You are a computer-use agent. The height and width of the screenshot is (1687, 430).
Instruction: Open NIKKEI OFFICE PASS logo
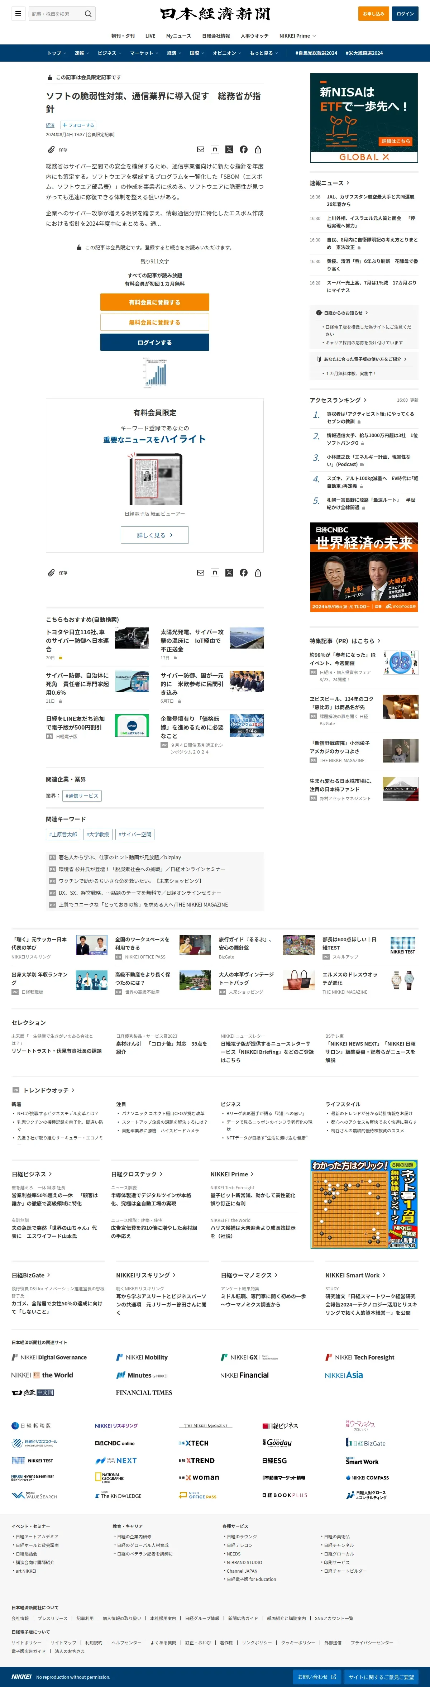(197, 1495)
